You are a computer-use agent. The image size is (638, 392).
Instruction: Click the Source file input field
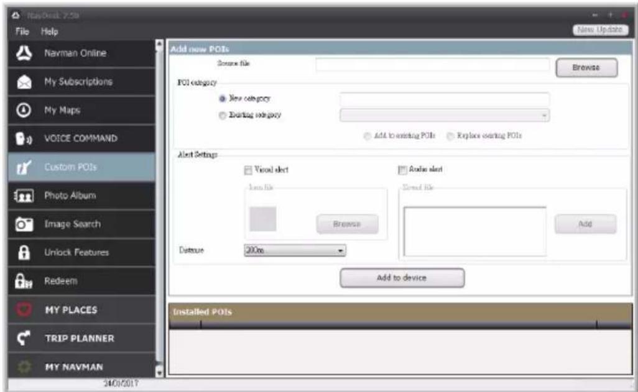[433, 64]
